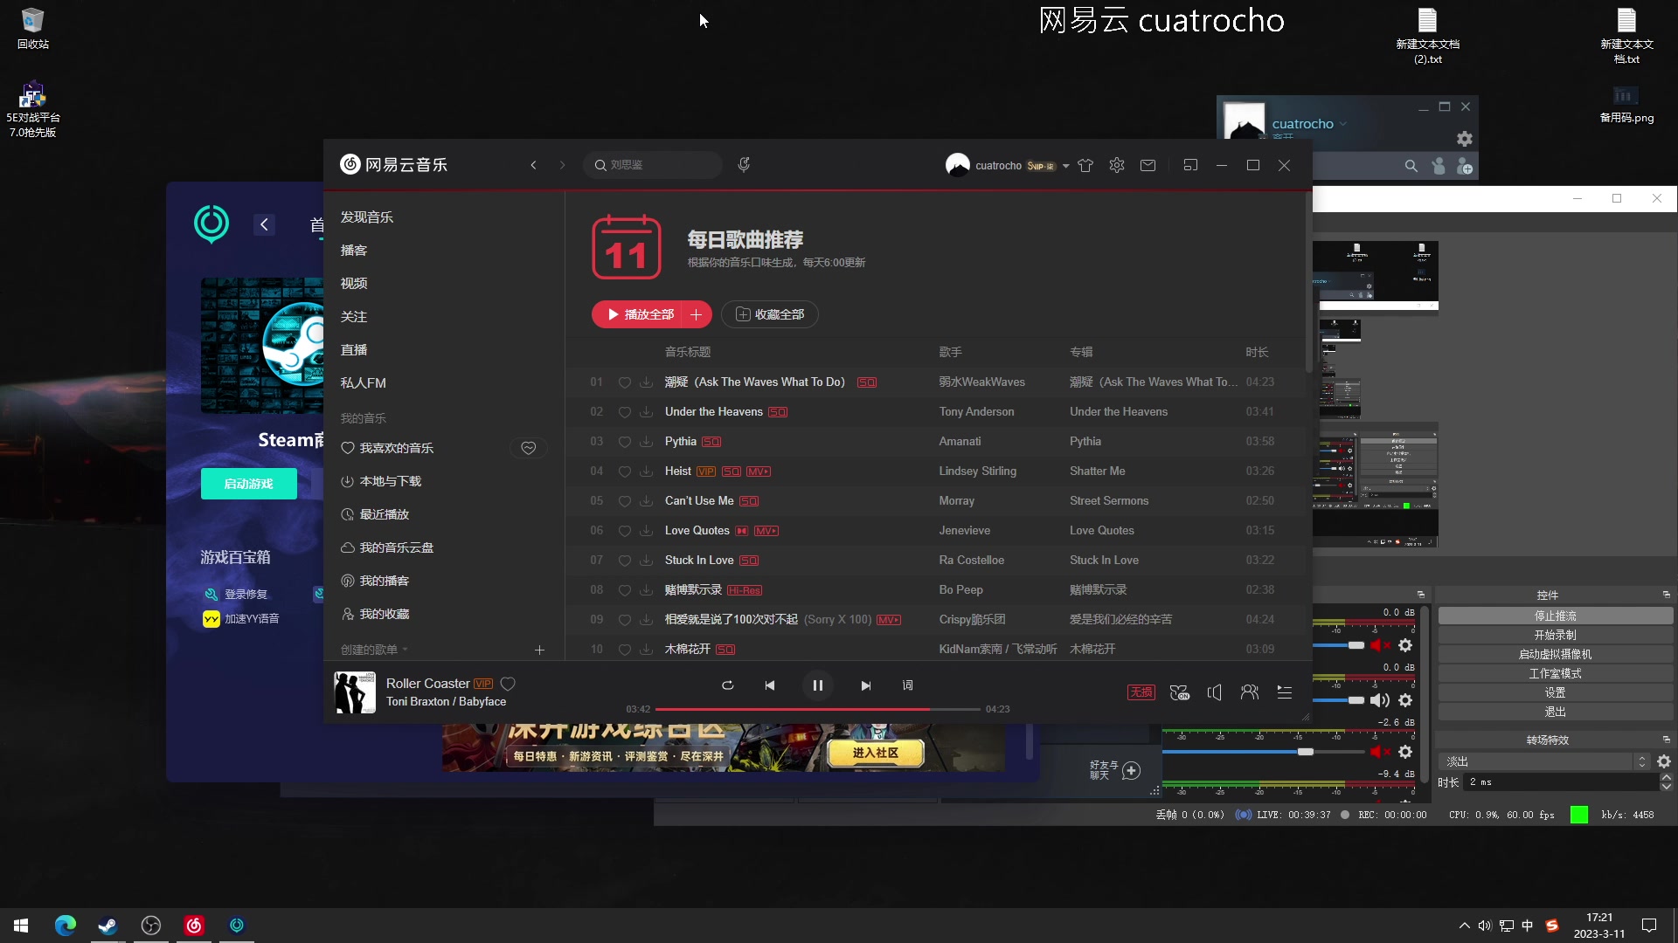Image resolution: width=1678 pixels, height=943 pixels.
Task: Open voice search microphone icon
Action: [x=744, y=165]
